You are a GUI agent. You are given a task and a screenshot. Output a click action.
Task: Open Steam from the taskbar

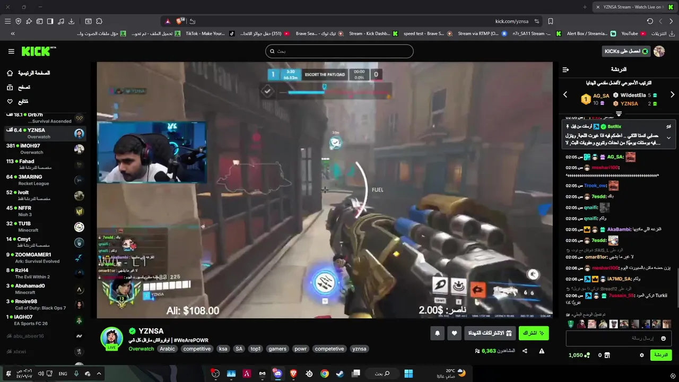coord(339,374)
